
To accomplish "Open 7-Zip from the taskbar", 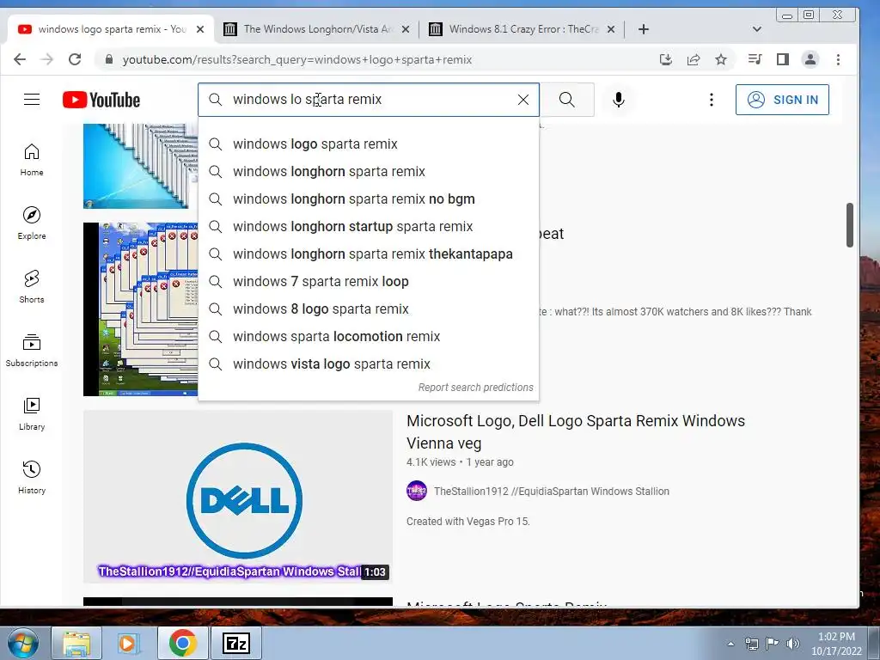I will click(x=235, y=643).
